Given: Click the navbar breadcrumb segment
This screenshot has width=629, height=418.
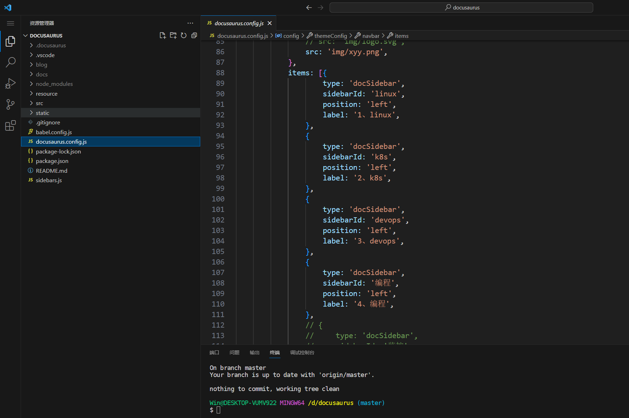Looking at the screenshot, I should [367, 36].
